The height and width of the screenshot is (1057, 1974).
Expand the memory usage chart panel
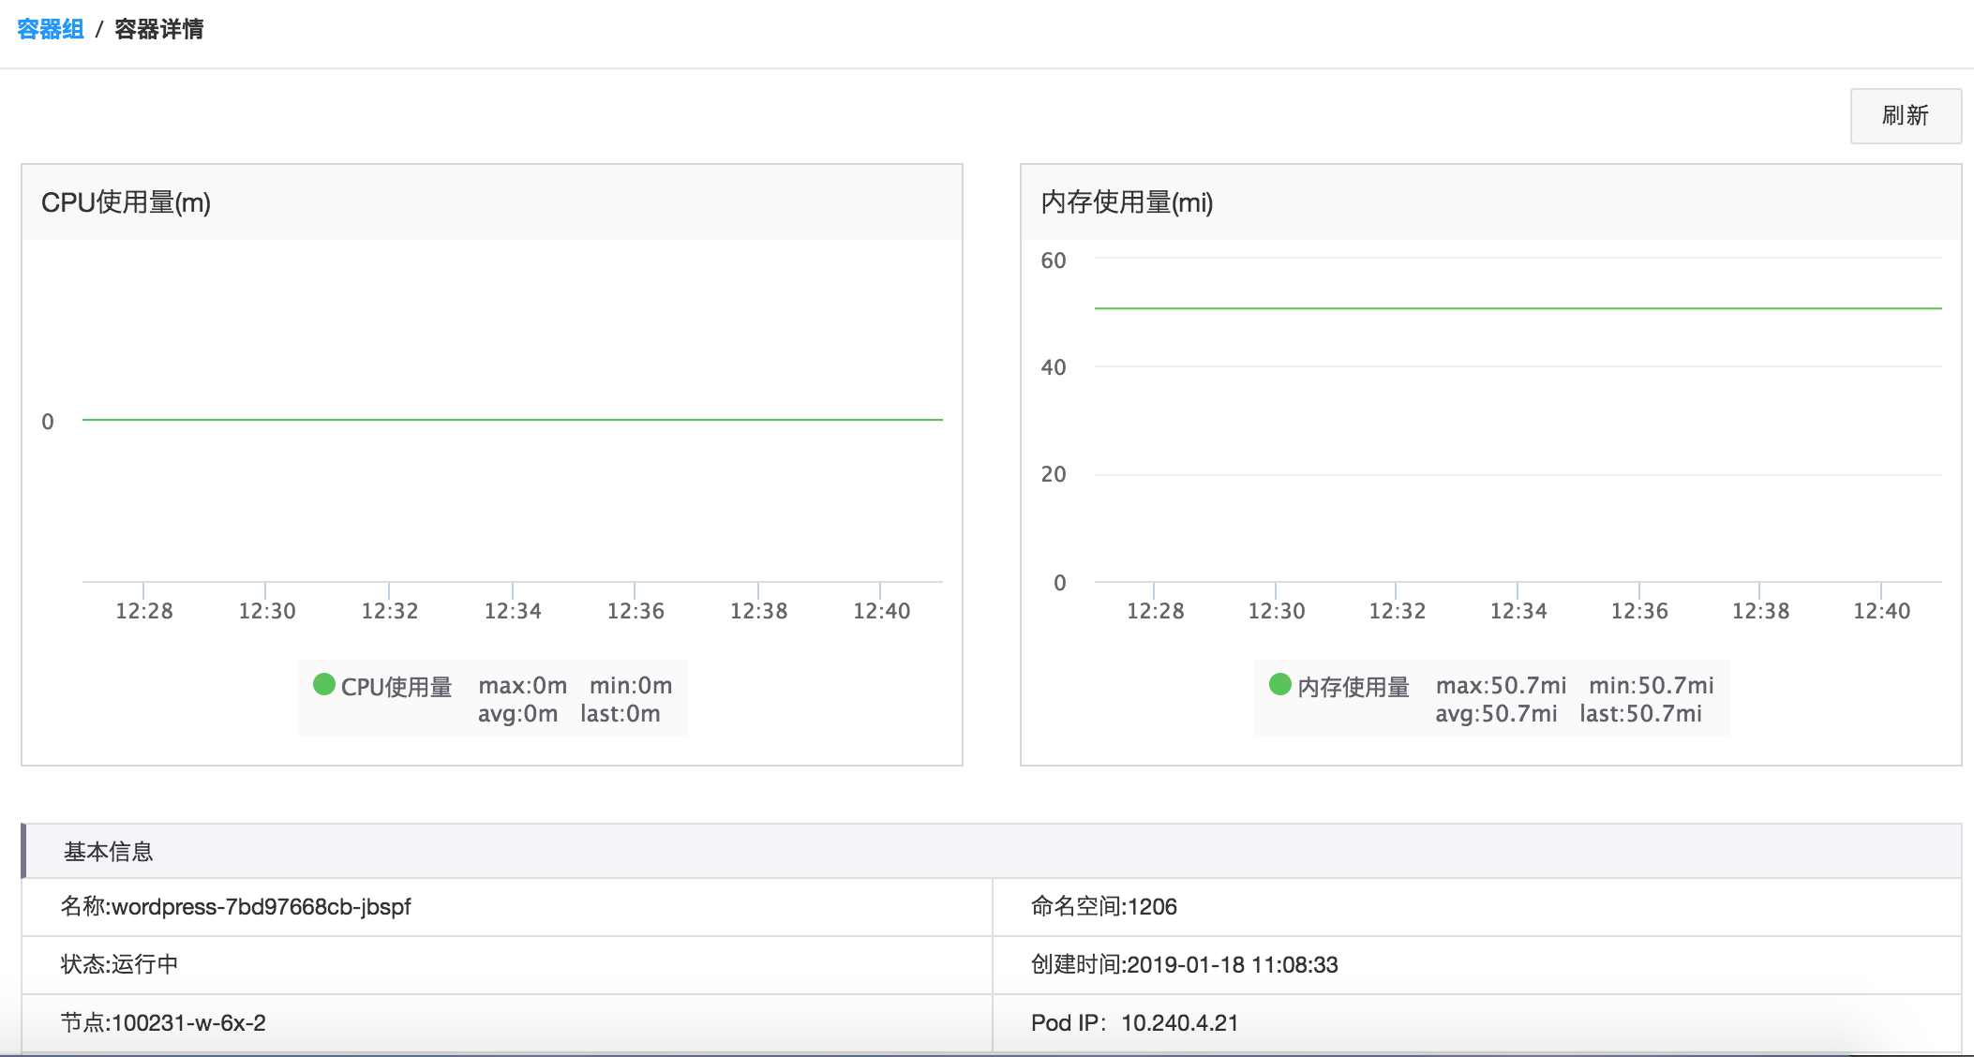click(1125, 201)
